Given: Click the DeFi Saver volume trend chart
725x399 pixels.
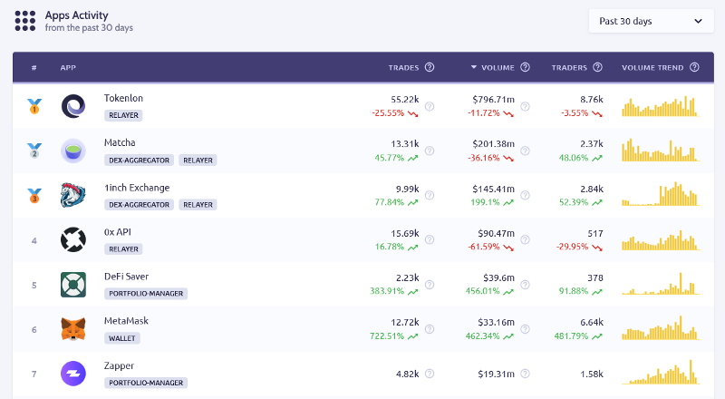Looking at the screenshot, I should [661, 284].
